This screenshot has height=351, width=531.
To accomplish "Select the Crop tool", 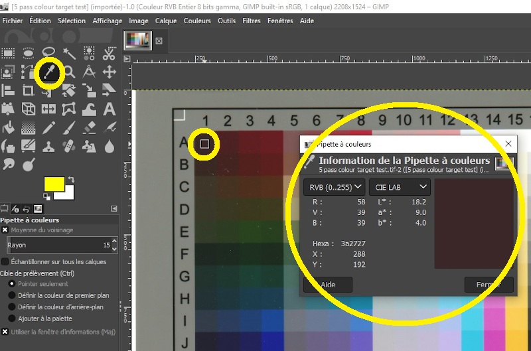I will tap(29, 90).
